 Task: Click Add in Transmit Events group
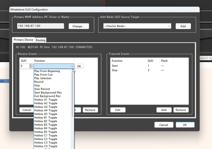[164, 110]
